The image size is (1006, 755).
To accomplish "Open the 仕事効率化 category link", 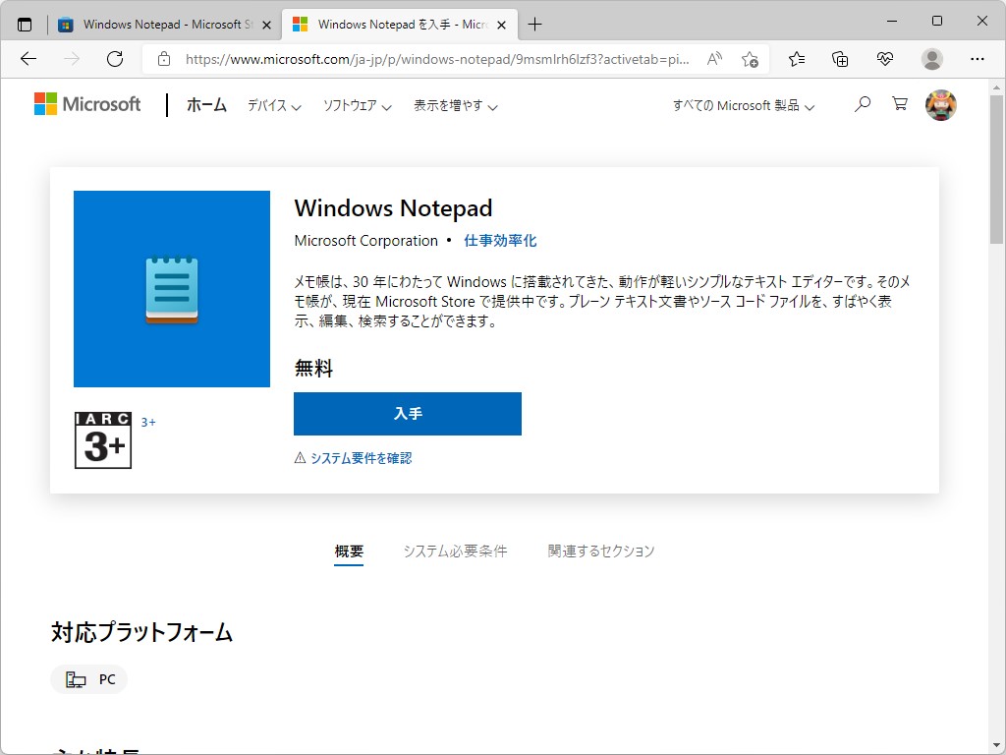I will coord(501,240).
